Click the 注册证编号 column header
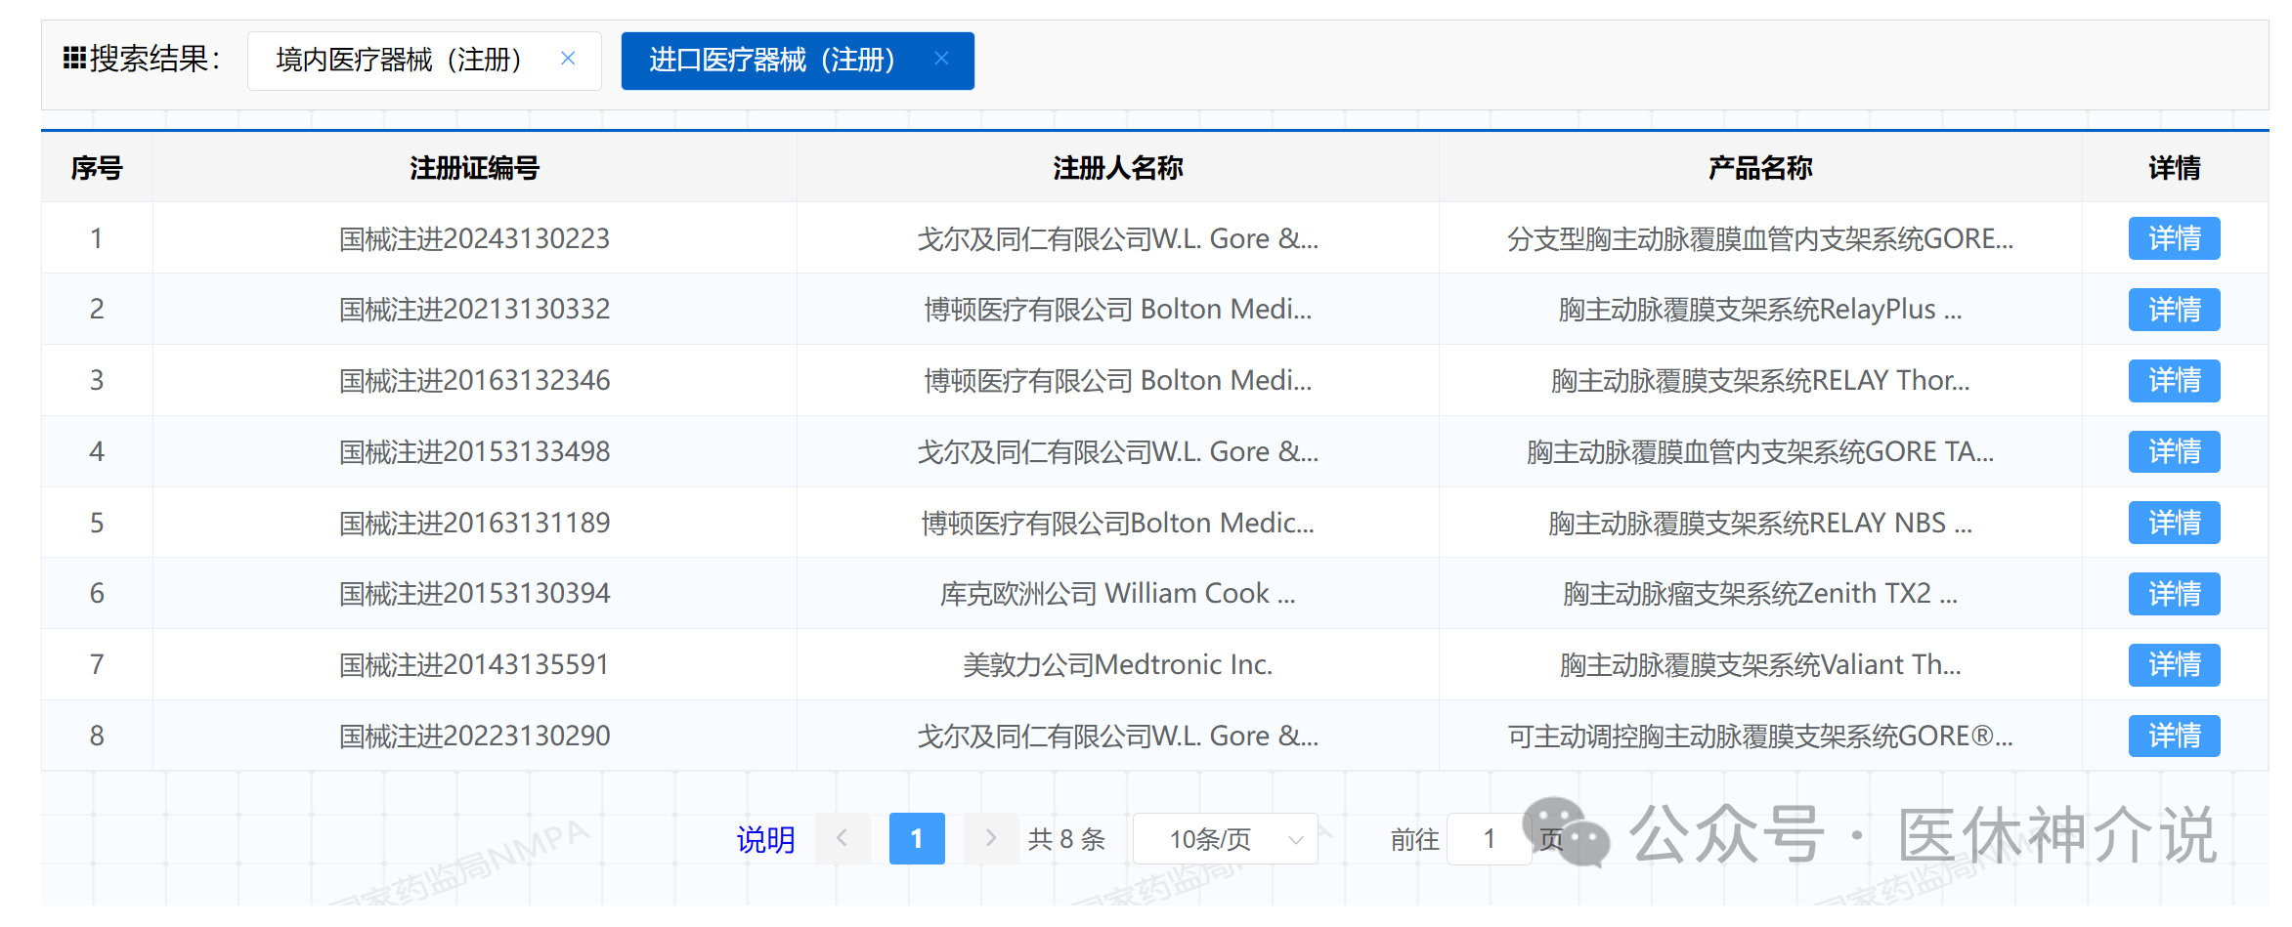Viewport: 2292px width, 927px height. click(x=474, y=168)
